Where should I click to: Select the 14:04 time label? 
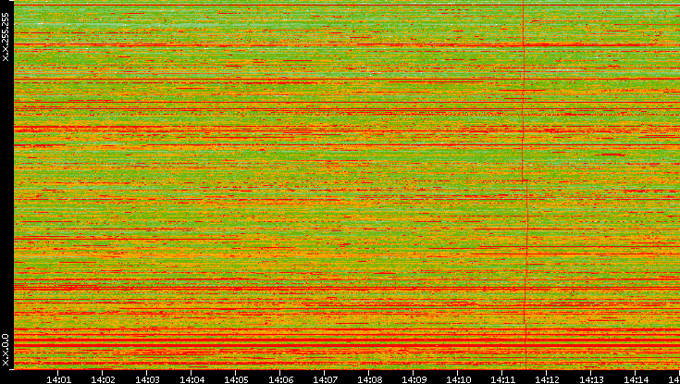(192, 380)
